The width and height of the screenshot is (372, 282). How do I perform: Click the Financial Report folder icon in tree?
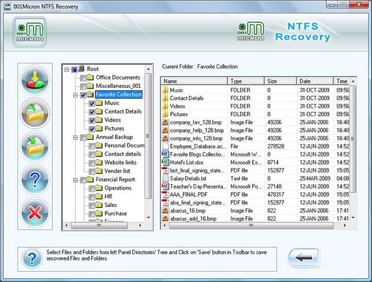point(90,179)
